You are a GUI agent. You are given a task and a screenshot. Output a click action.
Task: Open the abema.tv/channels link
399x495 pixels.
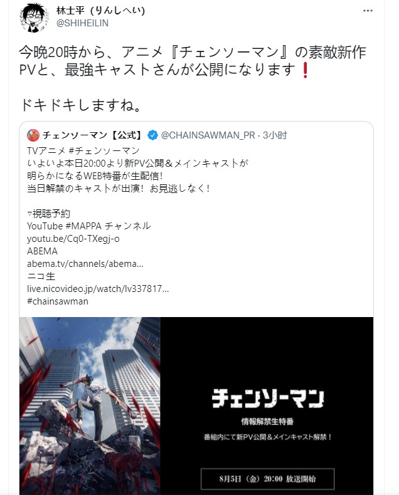[x=85, y=264]
